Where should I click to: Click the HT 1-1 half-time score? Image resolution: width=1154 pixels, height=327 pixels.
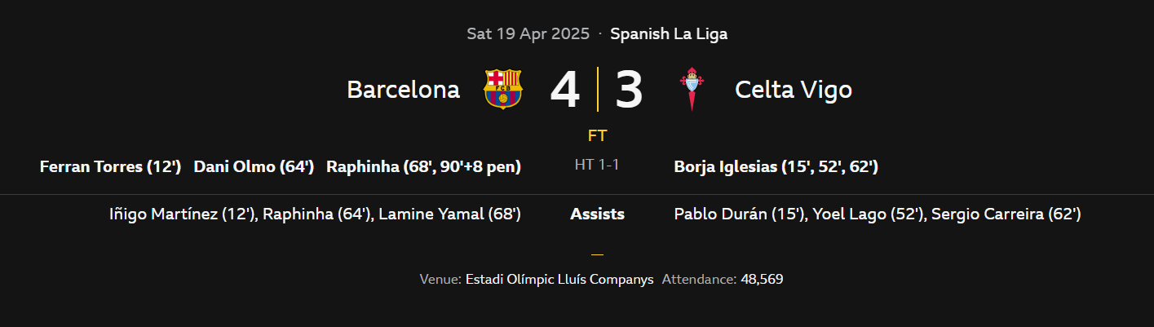(597, 166)
